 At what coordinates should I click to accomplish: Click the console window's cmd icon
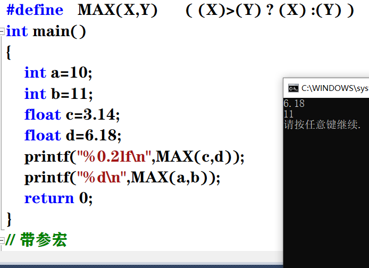click(293, 88)
